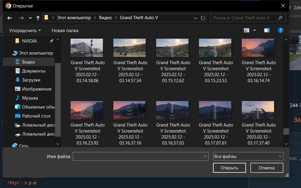Select screenshot thumbnail 03.15.23.53

point(215,48)
